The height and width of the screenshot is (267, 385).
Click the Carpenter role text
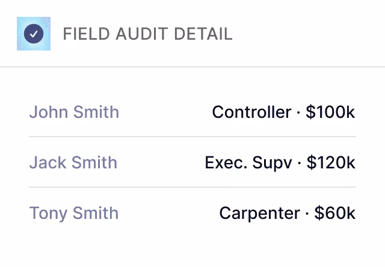(259, 213)
